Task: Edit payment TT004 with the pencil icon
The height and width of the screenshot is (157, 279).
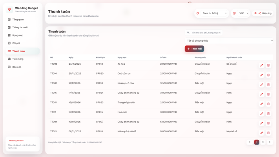Action: pyautogui.click(x=261, y=123)
